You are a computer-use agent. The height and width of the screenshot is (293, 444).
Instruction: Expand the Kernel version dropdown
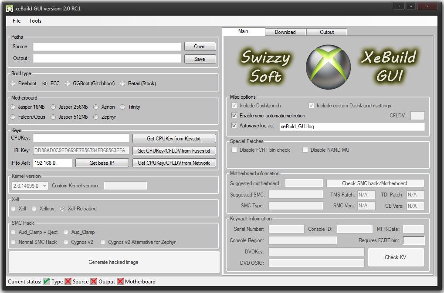click(45, 186)
